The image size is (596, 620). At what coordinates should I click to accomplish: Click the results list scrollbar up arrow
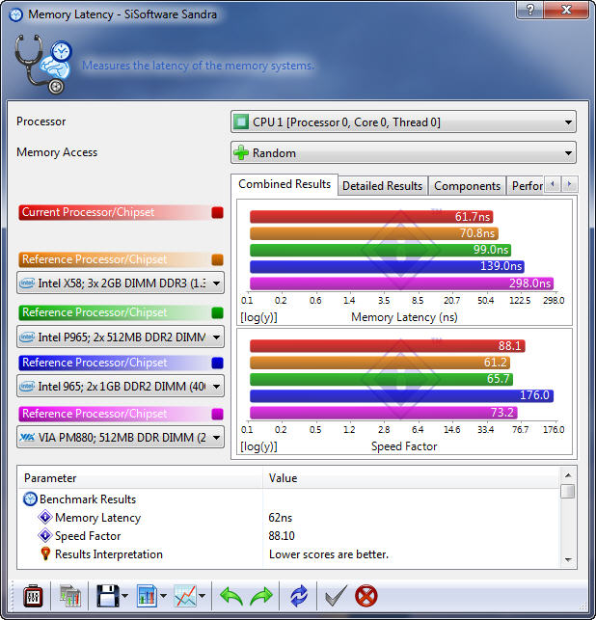568,475
